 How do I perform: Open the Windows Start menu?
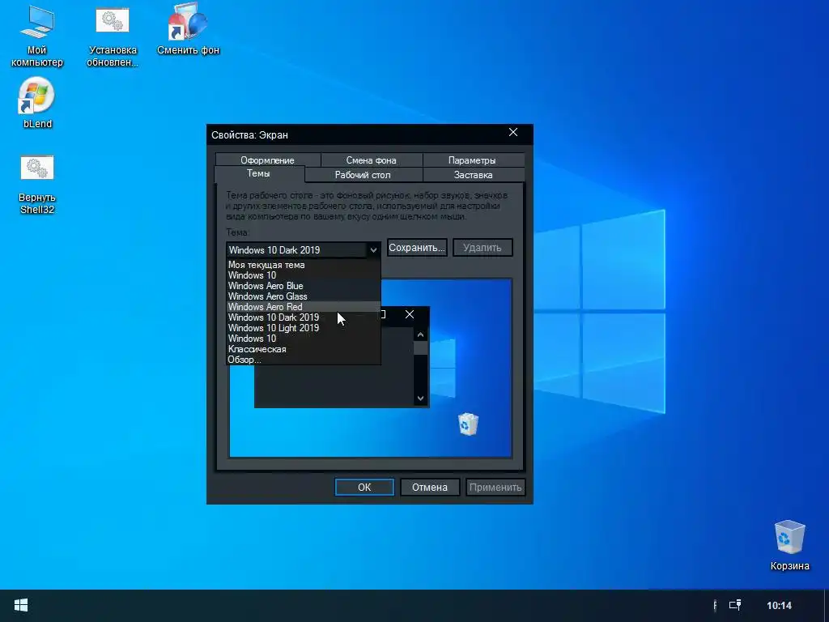[20, 606]
